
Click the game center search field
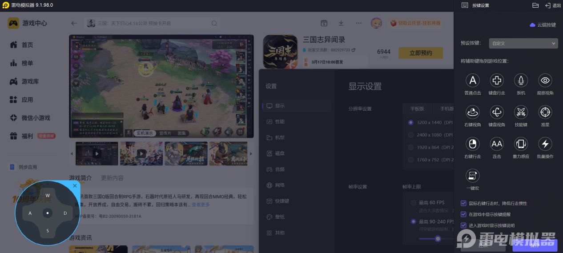[x=152, y=23]
